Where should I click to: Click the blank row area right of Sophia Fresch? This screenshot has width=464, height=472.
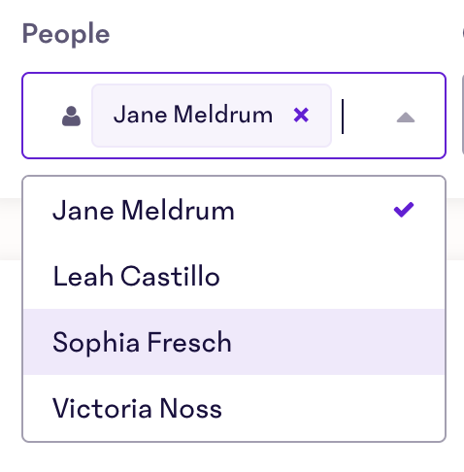click(x=337, y=342)
